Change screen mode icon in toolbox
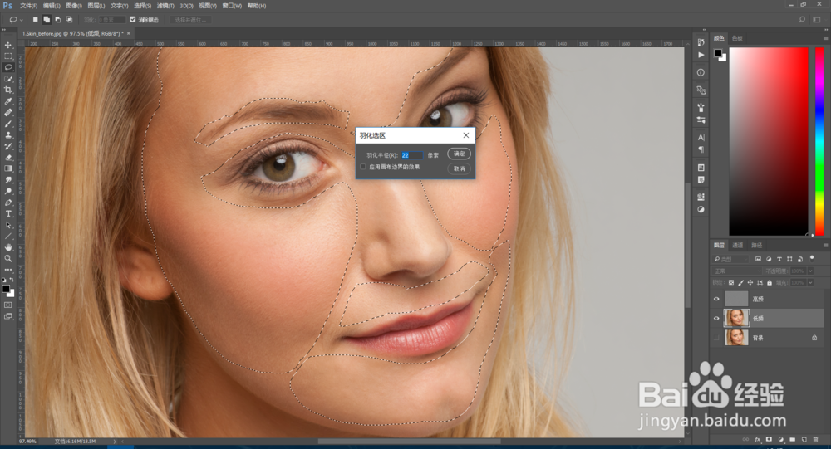The width and height of the screenshot is (831, 449). click(8, 317)
